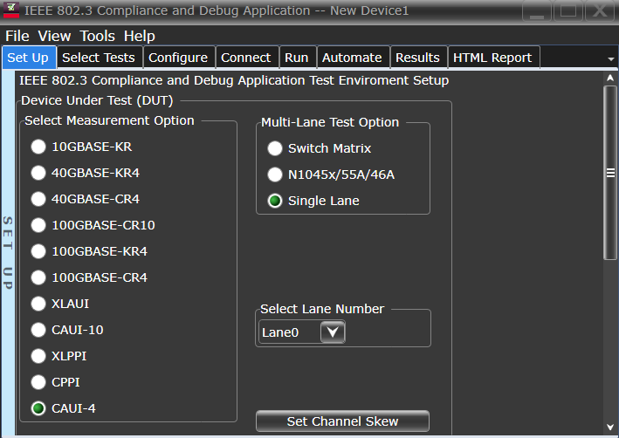Go to the HTML Report tab
Image resolution: width=619 pixels, height=438 pixels.
(492, 58)
